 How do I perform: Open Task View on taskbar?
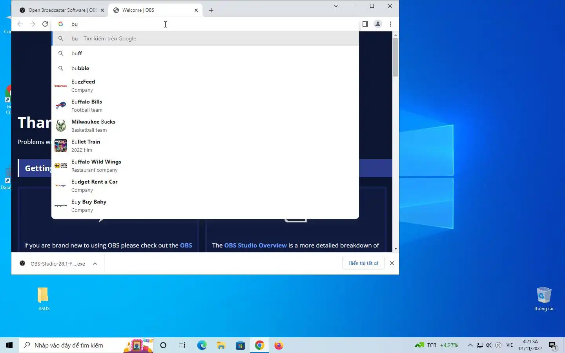(x=182, y=345)
